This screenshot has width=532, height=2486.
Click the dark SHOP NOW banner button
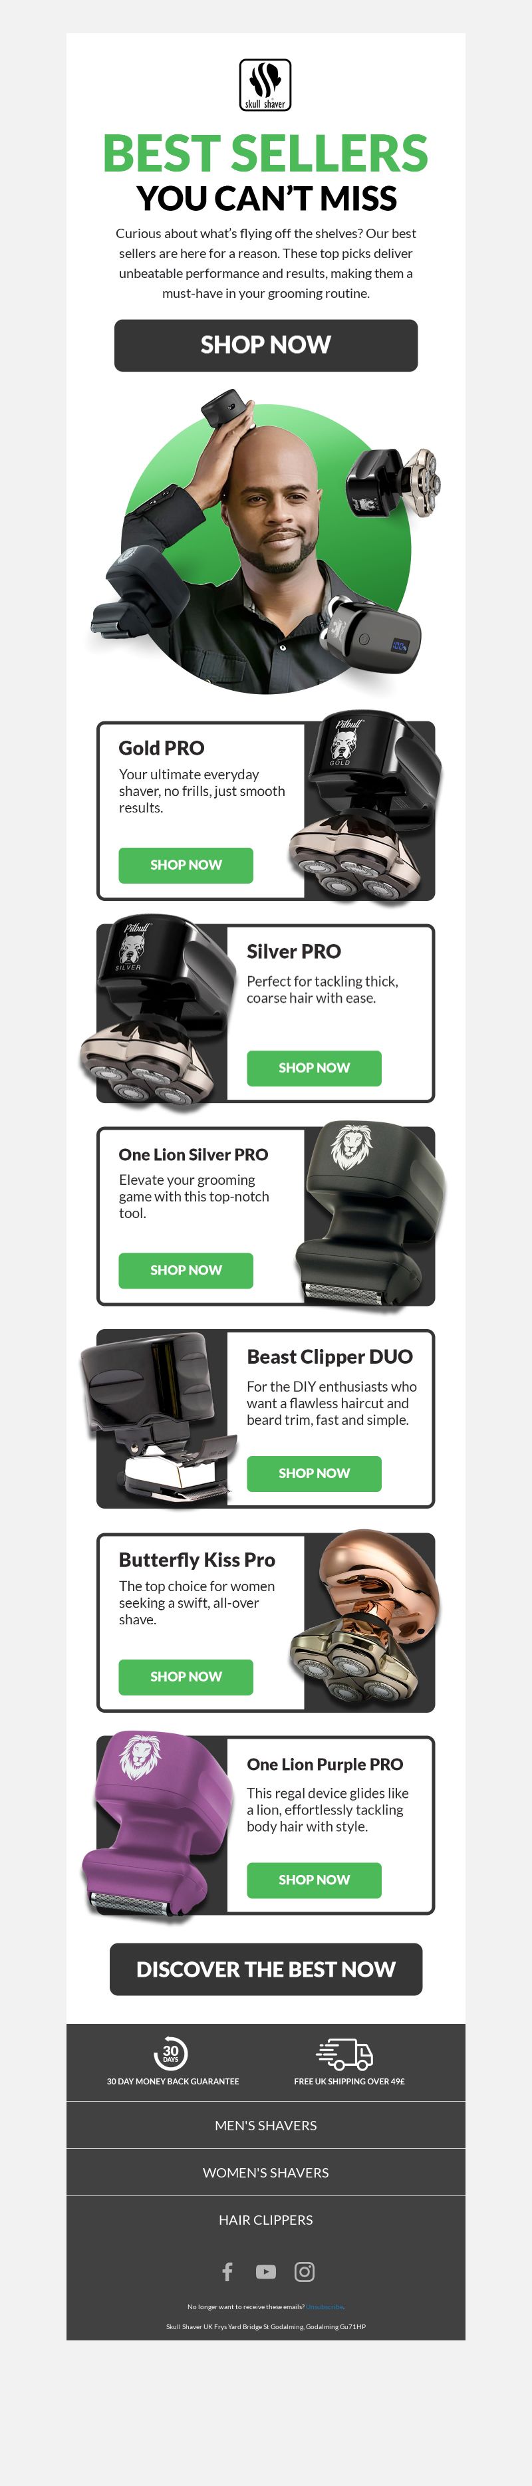(x=265, y=344)
